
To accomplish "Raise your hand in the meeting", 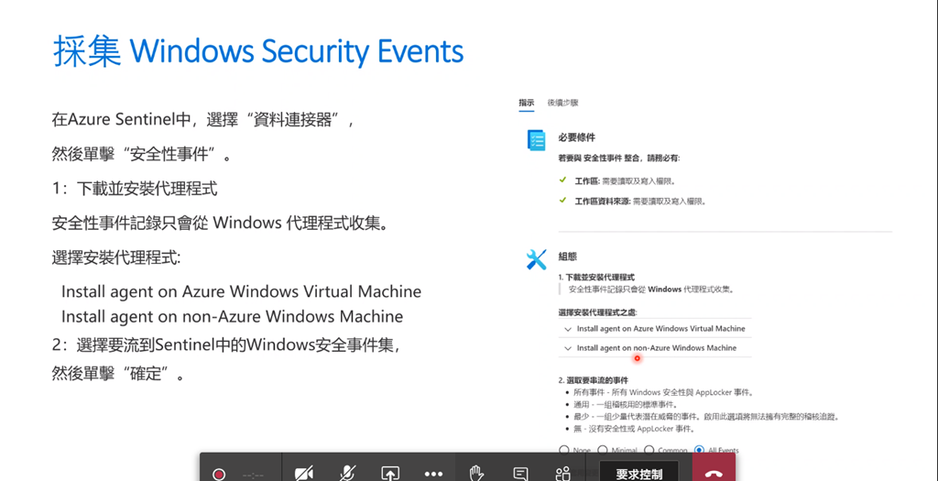I will [x=476, y=474].
